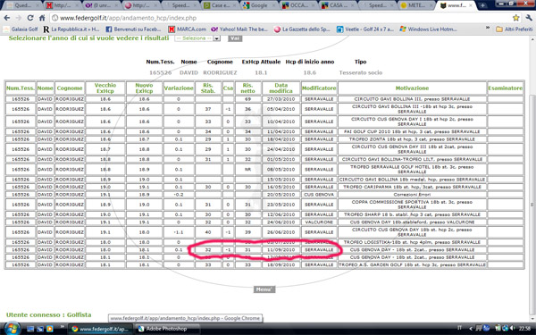
Task: Open the home page icon
Action: pos(42,18)
